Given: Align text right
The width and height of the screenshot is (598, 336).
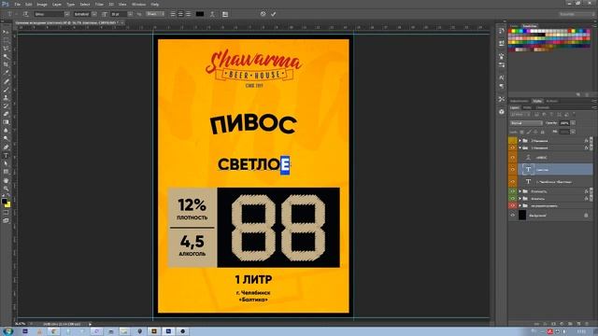Looking at the screenshot, I should tap(188, 14).
